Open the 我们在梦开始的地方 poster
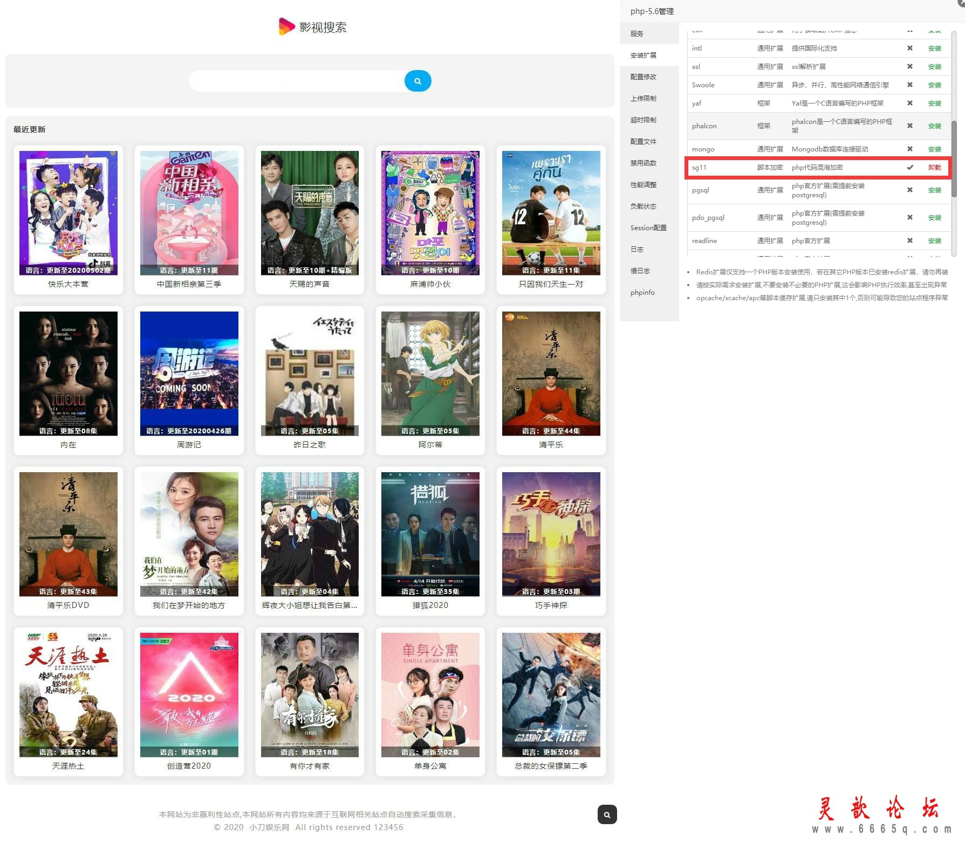Image resolution: width=965 pixels, height=843 pixels. (x=189, y=534)
